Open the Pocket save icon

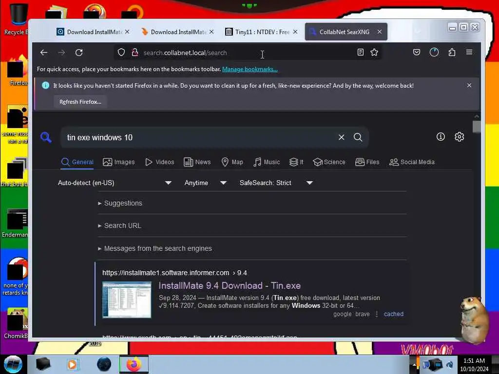click(x=417, y=52)
